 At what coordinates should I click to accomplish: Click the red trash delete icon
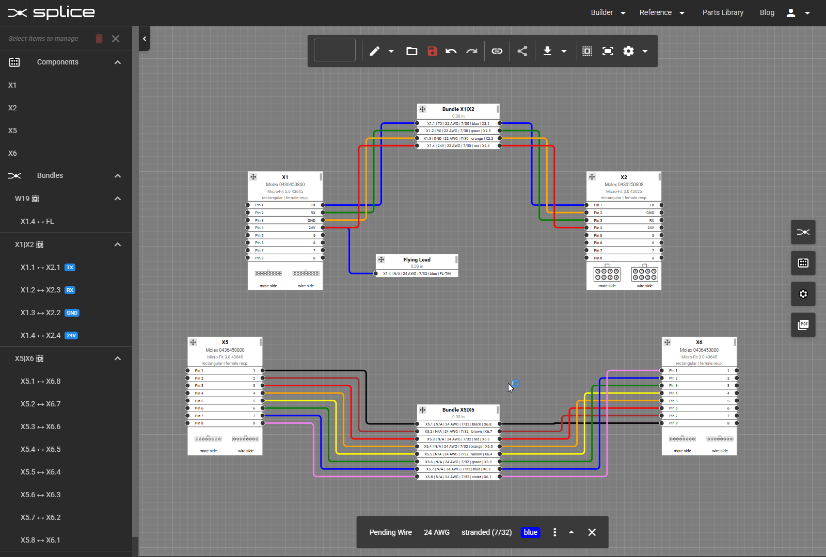99,39
